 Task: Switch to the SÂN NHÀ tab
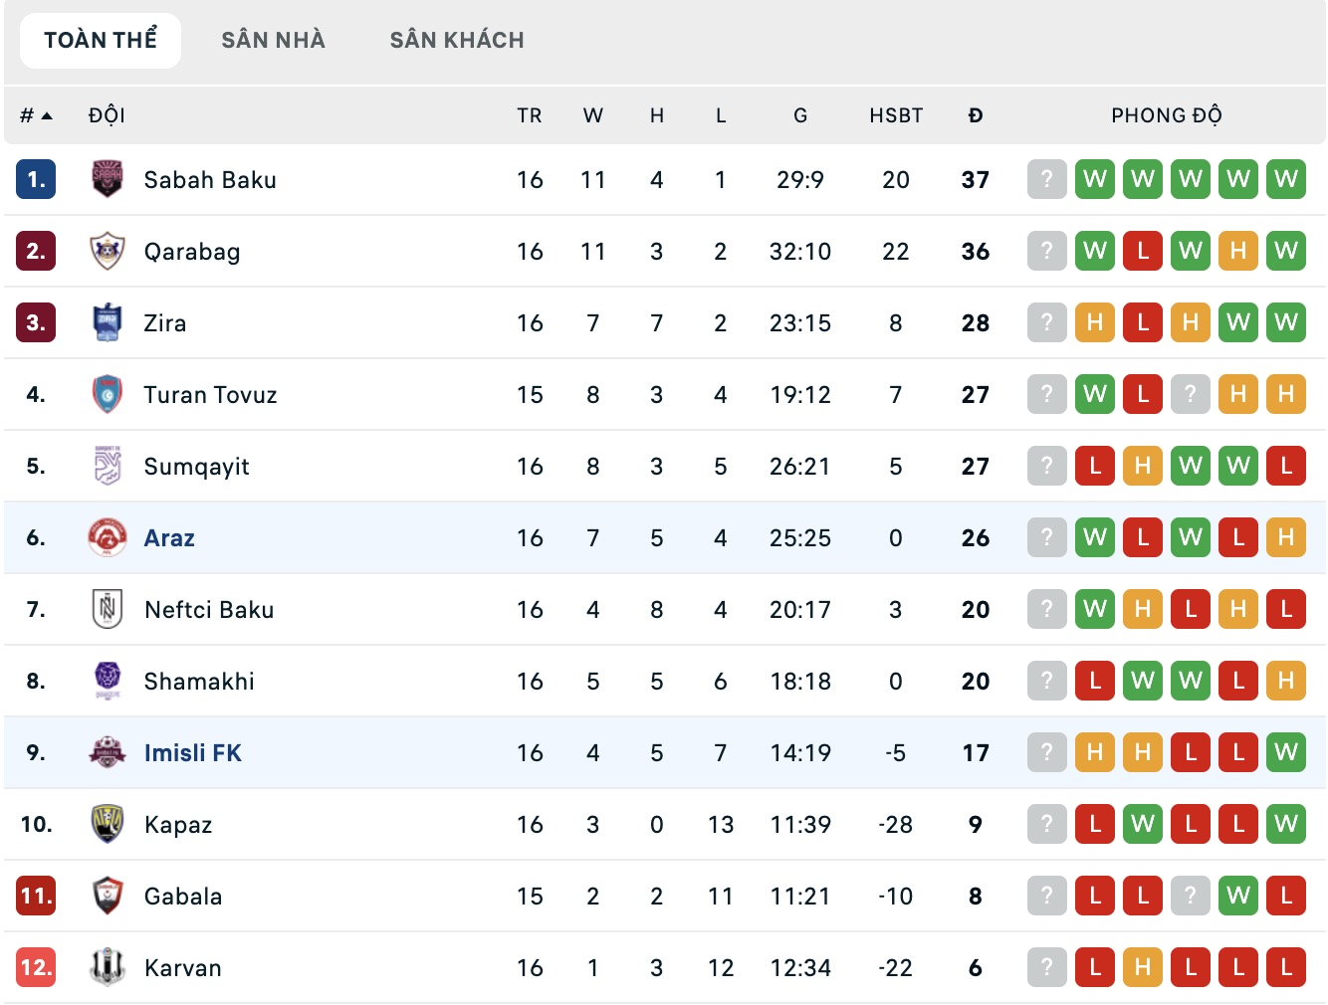coord(273,41)
